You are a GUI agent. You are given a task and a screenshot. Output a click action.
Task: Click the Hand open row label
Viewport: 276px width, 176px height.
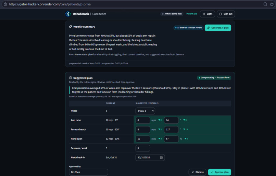pyautogui.click(x=76, y=139)
